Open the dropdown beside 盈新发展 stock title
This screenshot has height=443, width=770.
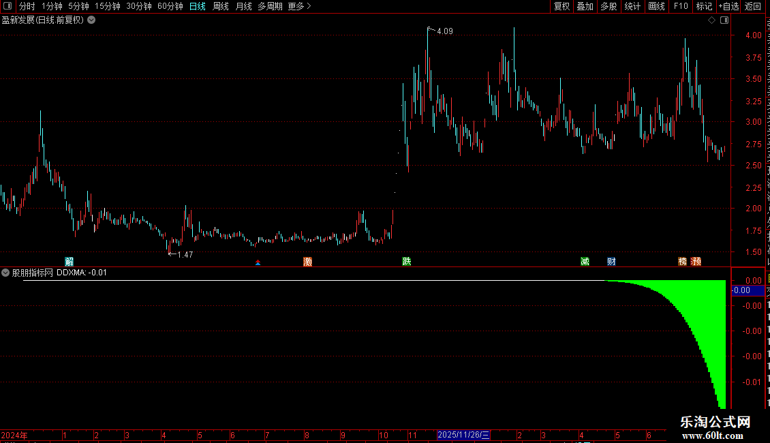(x=91, y=20)
